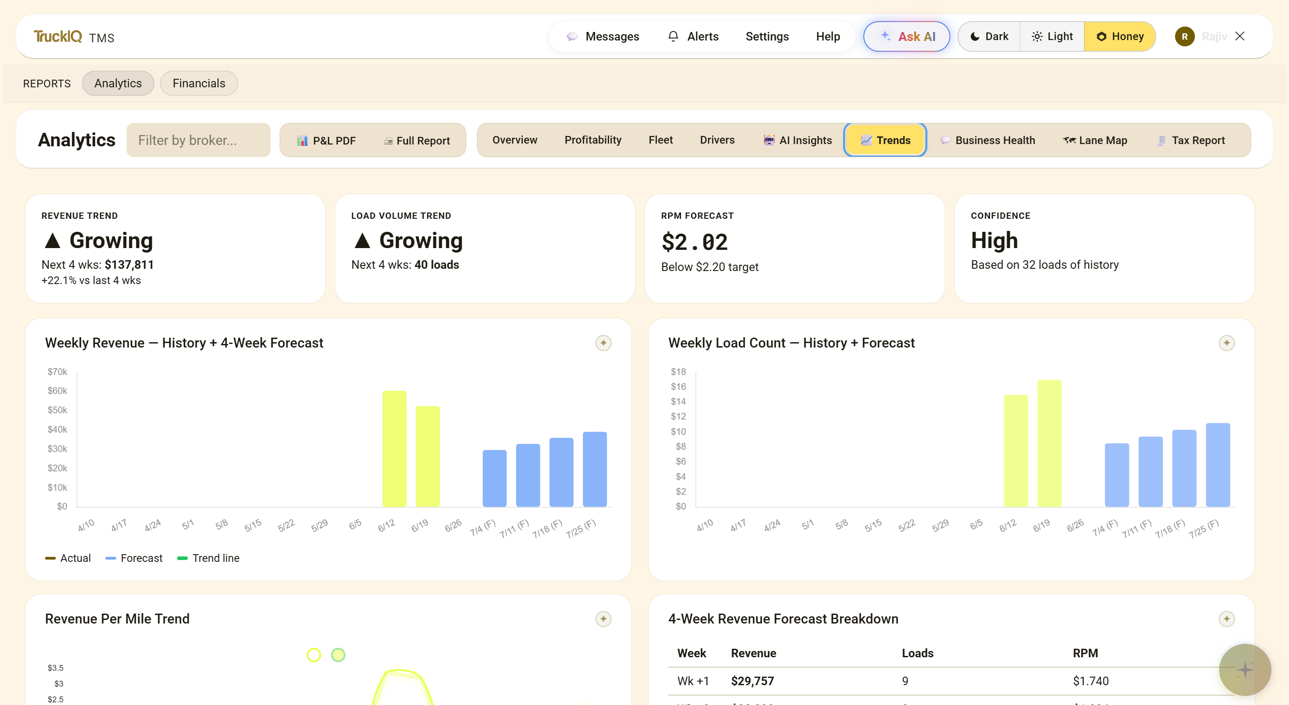Open the floating AI sparkle button
Image resolution: width=1289 pixels, height=705 pixels.
click(x=1244, y=669)
